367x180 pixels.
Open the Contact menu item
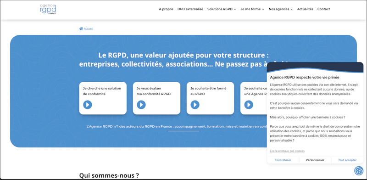(323, 9)
